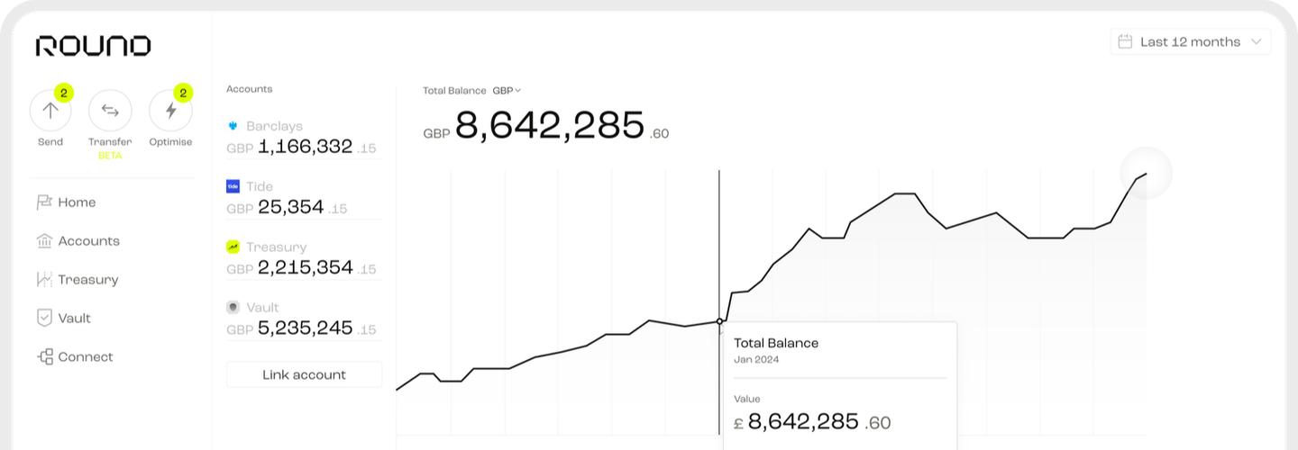Click the latest point at chart's end
The image size is (1298, 450).
pyautogui.click(x=1146, y=174)
